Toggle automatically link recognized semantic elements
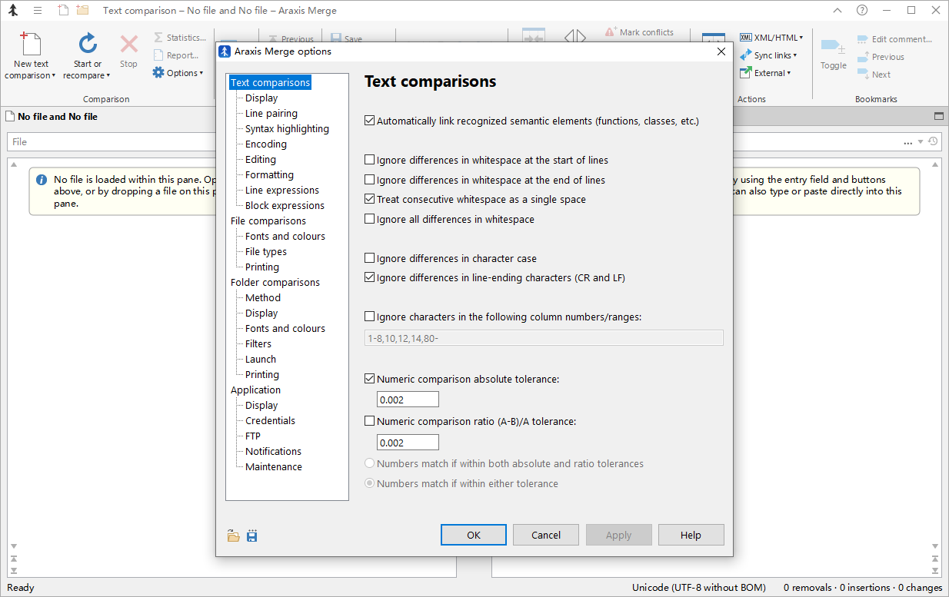 click(370, 121)
